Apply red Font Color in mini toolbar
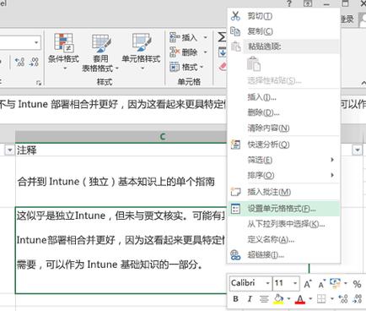The width and height of the screenshot is (366, 311). tap(300, 299)
